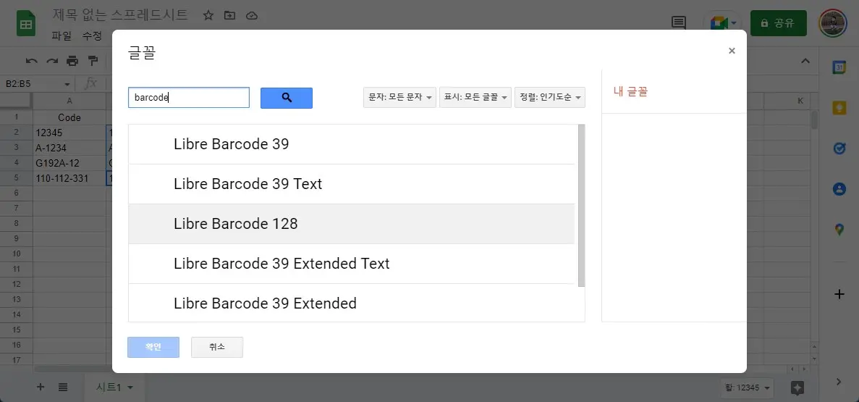Click the 내 글꼴 heading
Screen dimensions: 859x402
click(x=630, y=91)
